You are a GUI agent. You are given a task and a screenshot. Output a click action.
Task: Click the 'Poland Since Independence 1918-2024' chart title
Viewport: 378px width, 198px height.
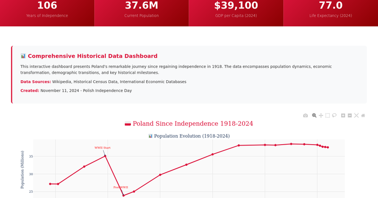pos(193,124)
